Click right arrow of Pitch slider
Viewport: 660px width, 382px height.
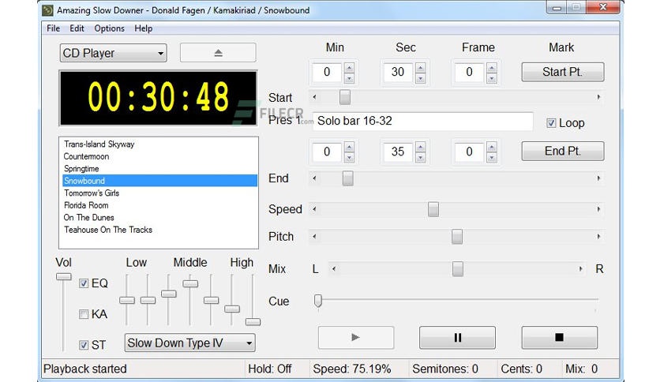click(598, 237)
